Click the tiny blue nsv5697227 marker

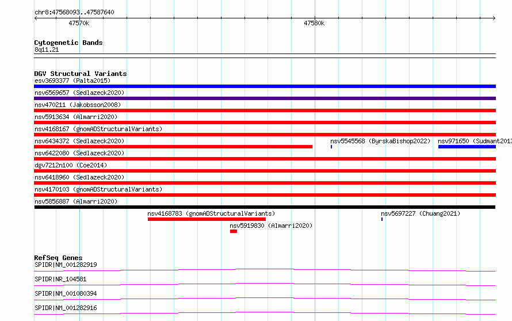click(382, 219)
